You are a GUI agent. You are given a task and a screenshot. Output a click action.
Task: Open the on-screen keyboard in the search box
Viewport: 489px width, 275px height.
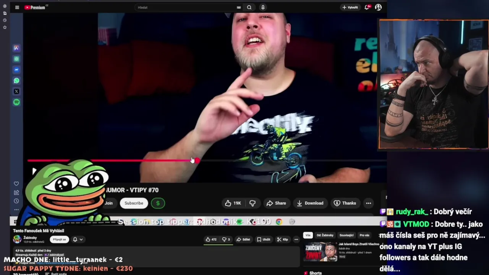click(x=239, y=7)
